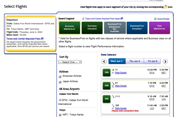Select the 35K award for JL 11

tap(106, 73)
